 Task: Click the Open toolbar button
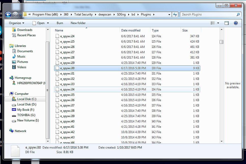[39, 23]
